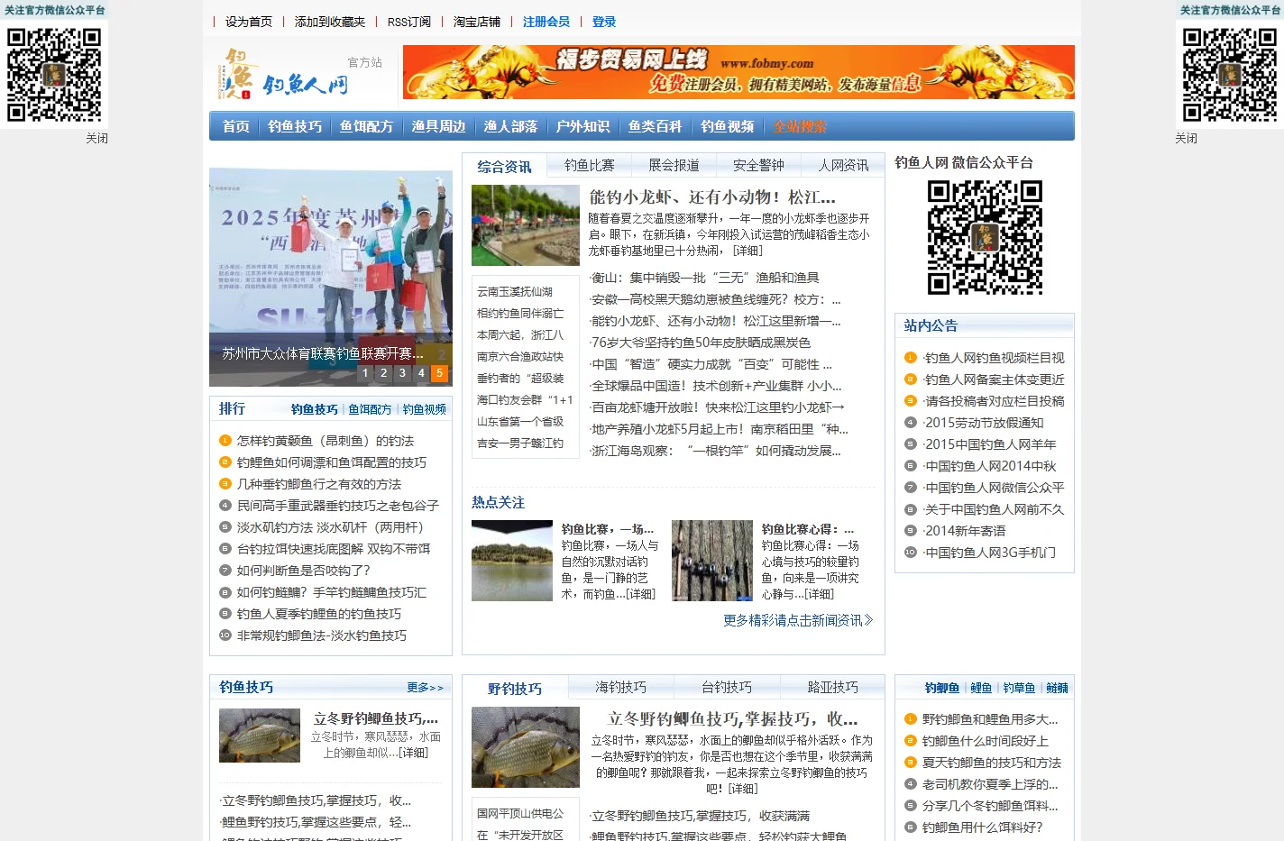Click ranking tab 鱼饵配方

(371, 409)
